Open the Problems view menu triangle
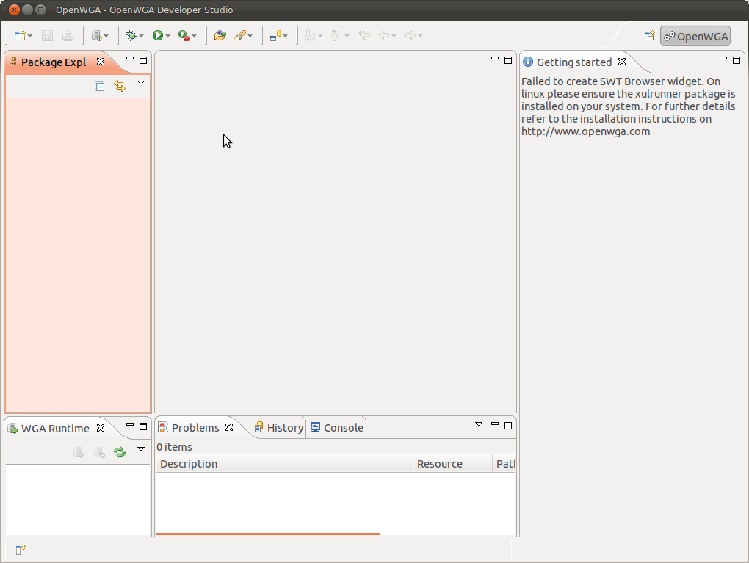Screen dimensions: 749x563 click(x=479, y=424)
